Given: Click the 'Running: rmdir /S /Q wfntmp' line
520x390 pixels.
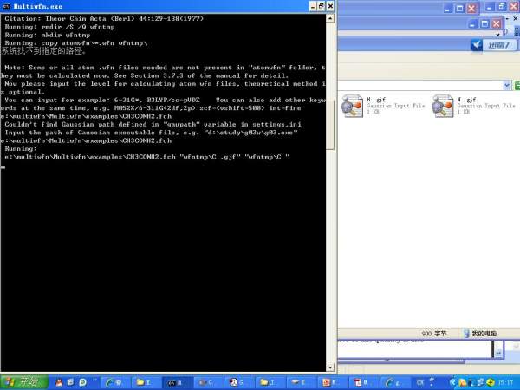Looking at the screenshot, I should [x=60, y=27].
